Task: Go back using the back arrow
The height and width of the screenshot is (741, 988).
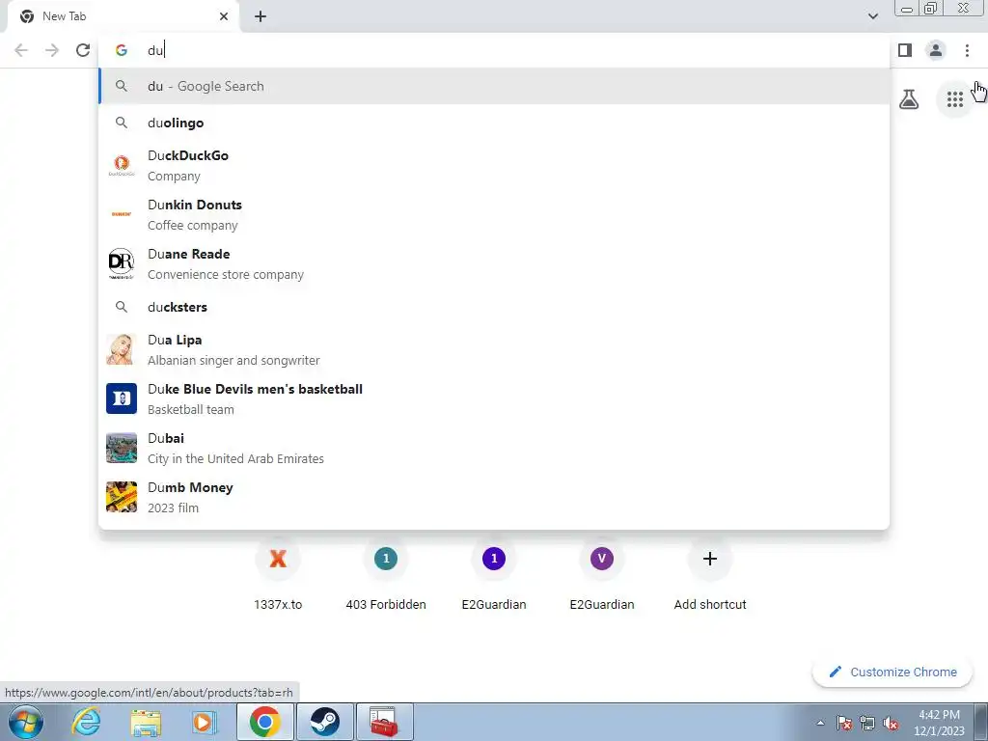Action: (21, 50)
